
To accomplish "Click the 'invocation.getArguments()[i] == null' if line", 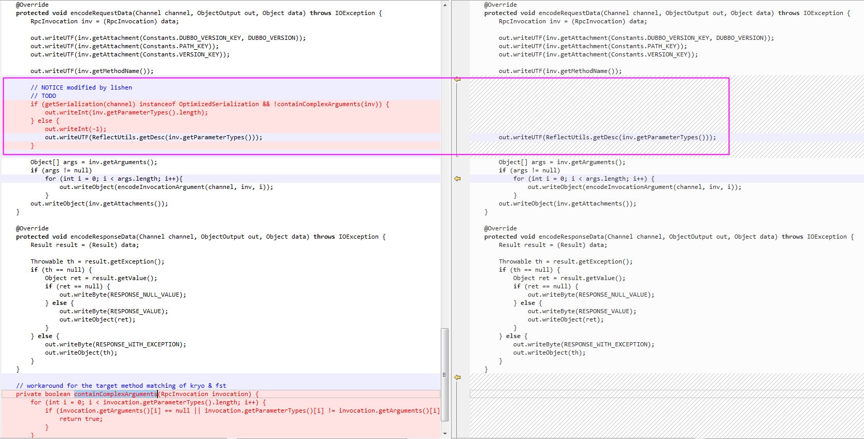I will coord(242,411).
